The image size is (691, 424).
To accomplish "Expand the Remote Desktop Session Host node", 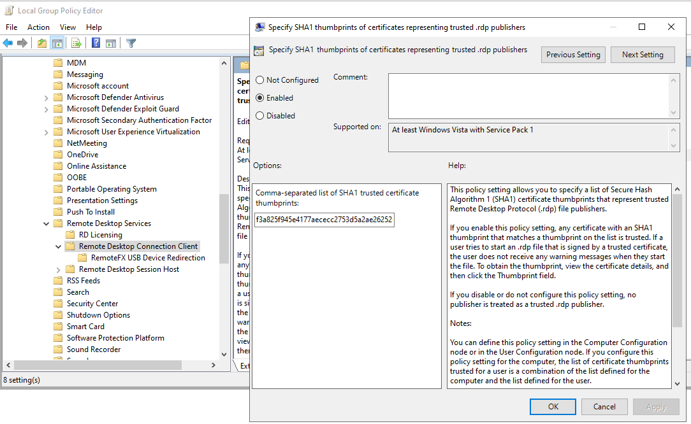I will 58,269.
